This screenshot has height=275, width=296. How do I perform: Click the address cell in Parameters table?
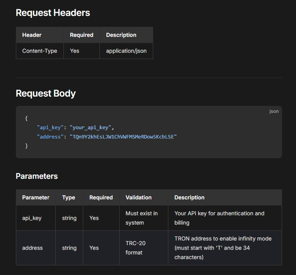(33, 248)
